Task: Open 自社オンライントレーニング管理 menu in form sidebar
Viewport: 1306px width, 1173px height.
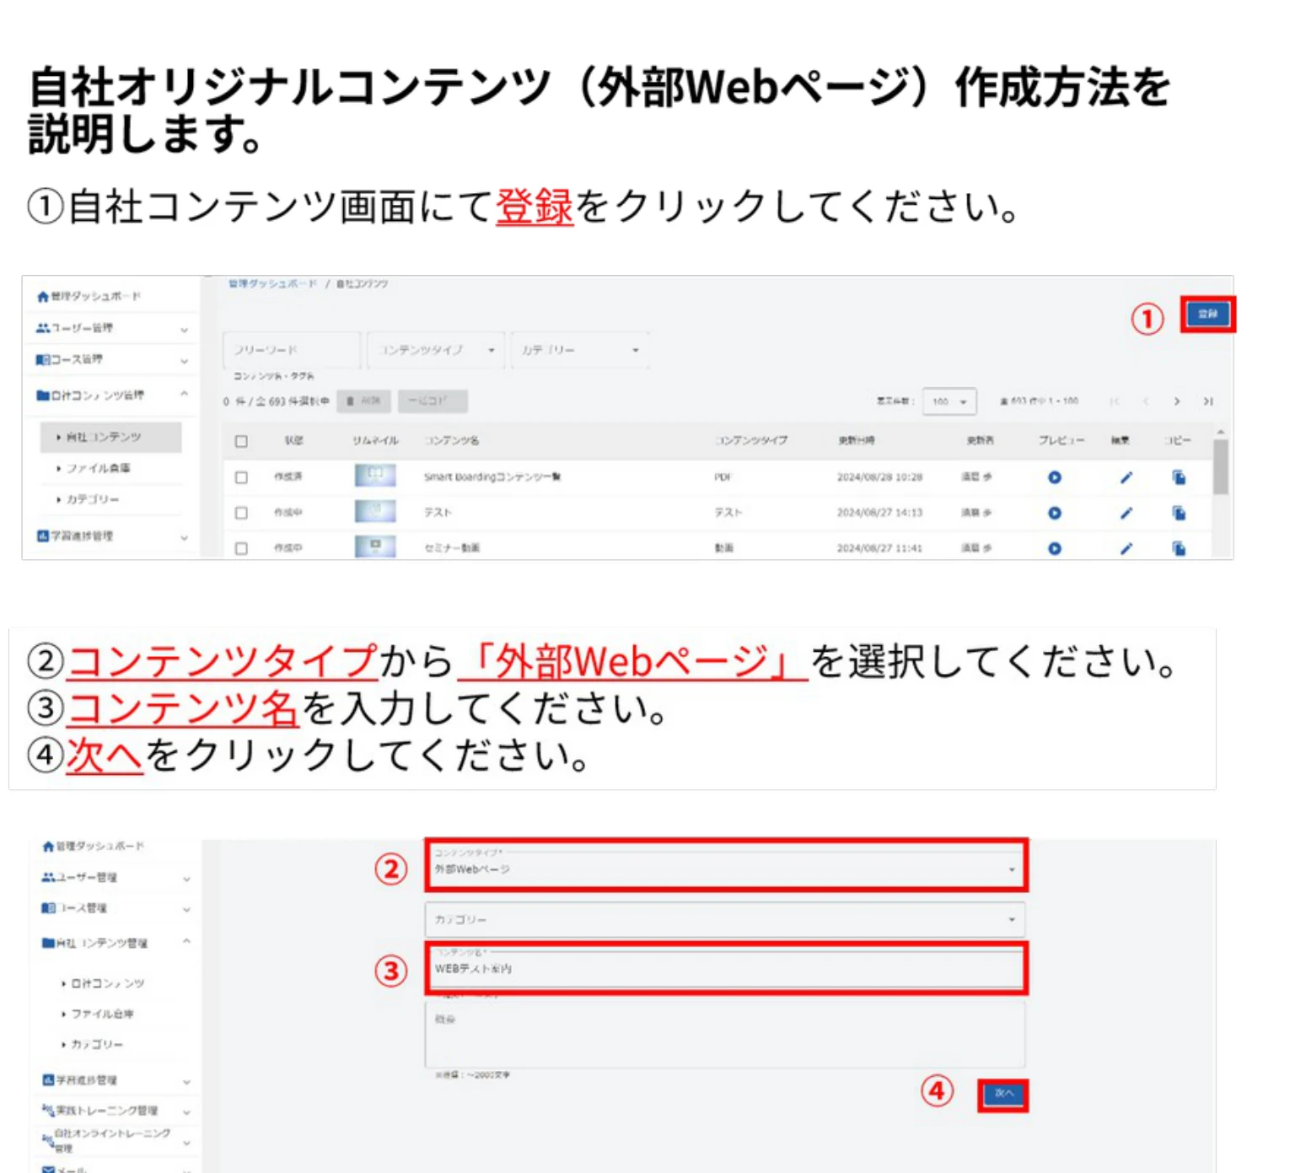Action: [116, 1140]
